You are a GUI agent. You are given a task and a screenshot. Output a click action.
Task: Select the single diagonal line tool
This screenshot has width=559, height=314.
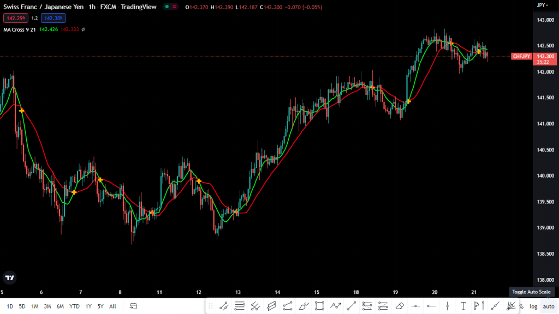(351, 306)
